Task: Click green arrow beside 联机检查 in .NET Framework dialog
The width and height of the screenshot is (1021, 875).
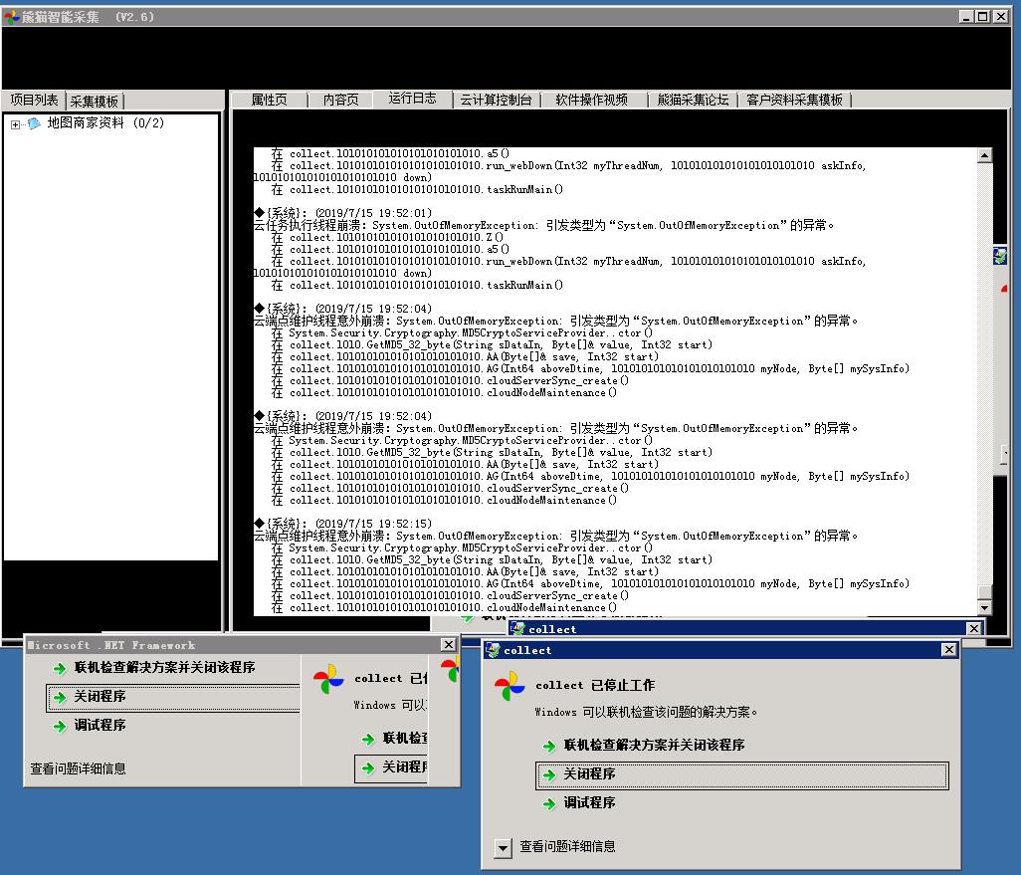Action: click(60, 668)
